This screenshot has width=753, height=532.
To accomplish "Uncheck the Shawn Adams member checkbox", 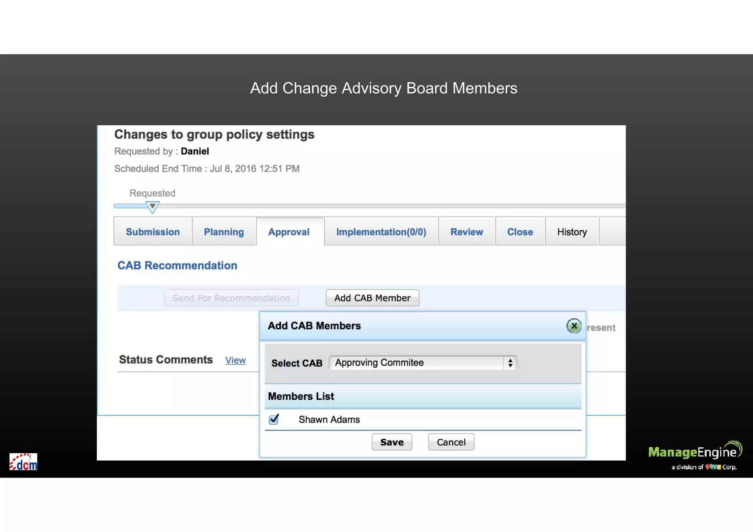I will (274, 419).
